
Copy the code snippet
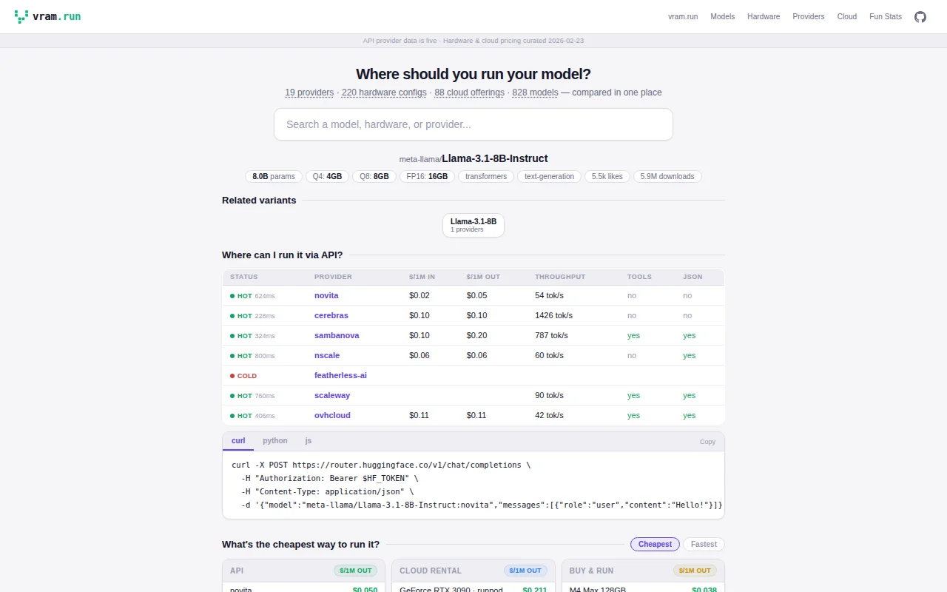pos(708,442)
